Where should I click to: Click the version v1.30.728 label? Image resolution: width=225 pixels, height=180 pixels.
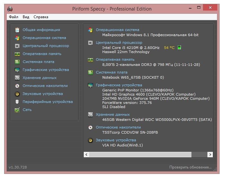point(18,167)
